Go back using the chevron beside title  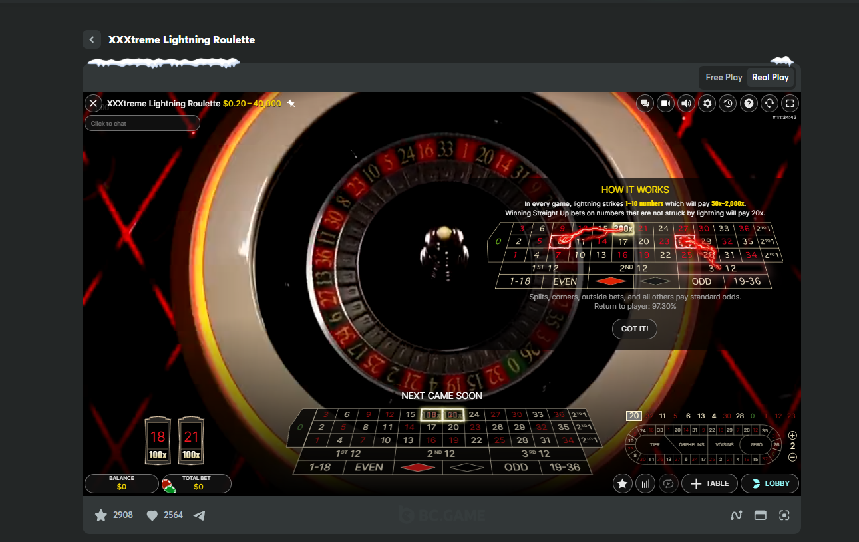coord(92,39)
